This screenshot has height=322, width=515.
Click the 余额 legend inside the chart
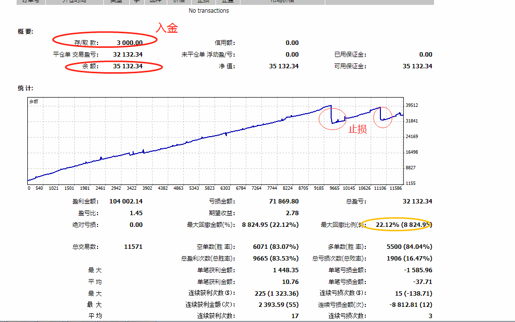click(x=34, y=101)
